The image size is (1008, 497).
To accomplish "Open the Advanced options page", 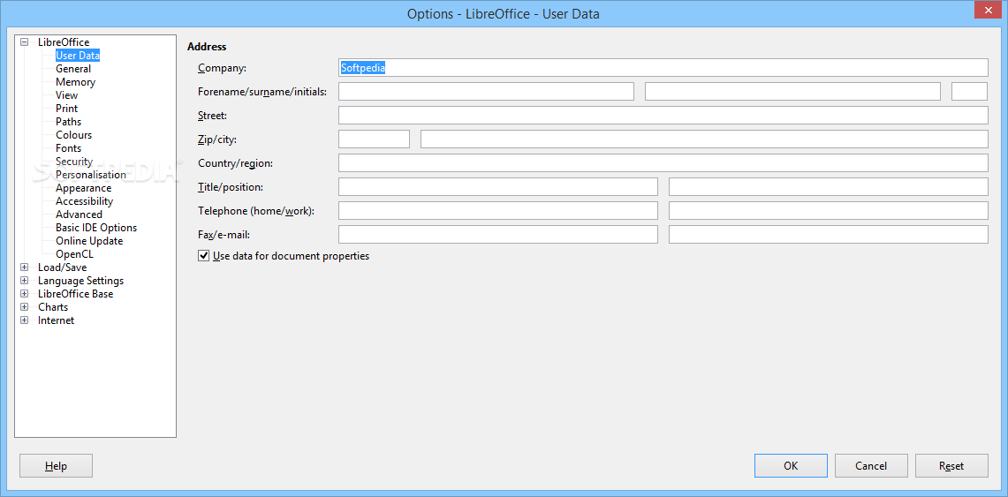I will tap(80, 215).
